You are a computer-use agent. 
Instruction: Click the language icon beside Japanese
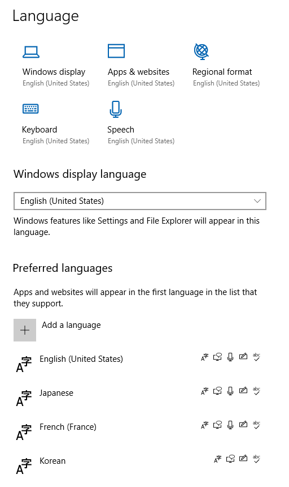pos(24,399)
